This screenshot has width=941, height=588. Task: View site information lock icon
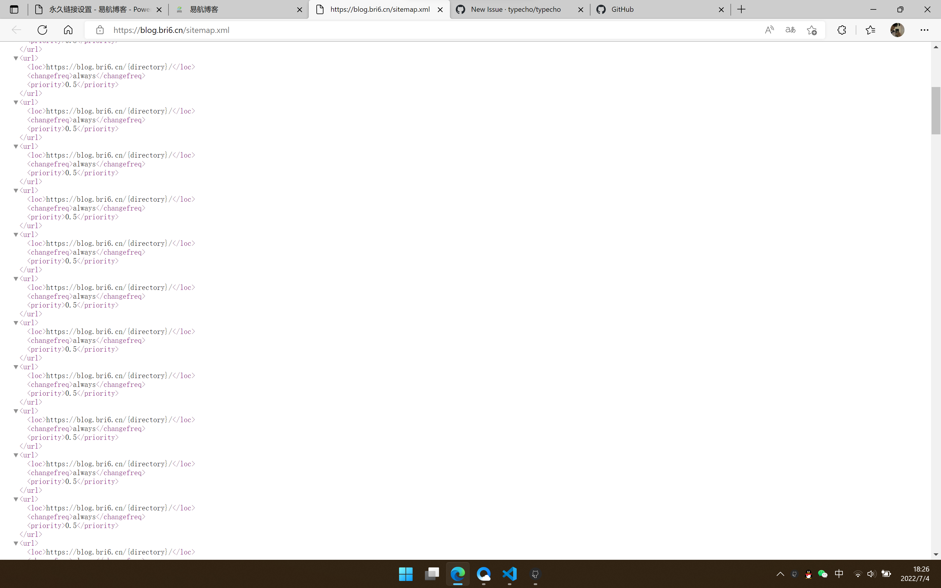100,30
